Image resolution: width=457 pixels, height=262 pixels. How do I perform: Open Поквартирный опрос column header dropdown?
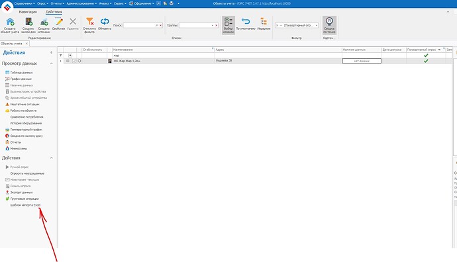(x=439, y=50)
